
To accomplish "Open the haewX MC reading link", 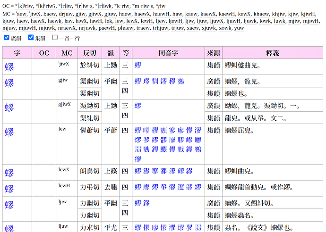I will pyautogui.click(x=142, y=14).
